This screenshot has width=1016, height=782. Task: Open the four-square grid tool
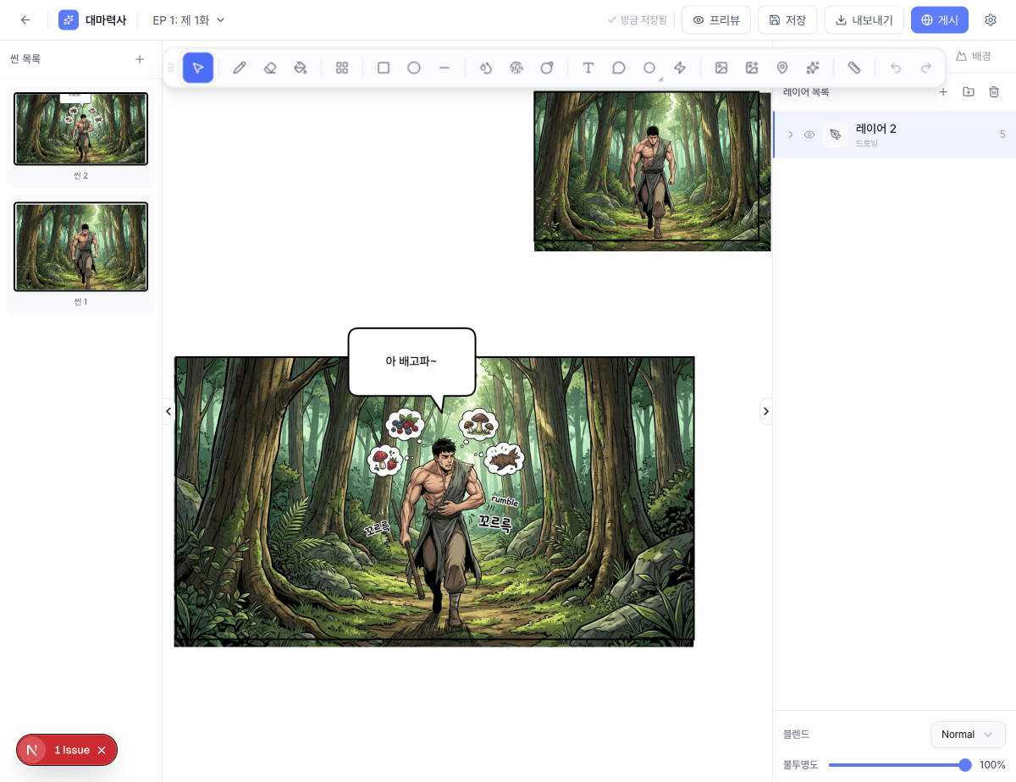click(342, 68)
